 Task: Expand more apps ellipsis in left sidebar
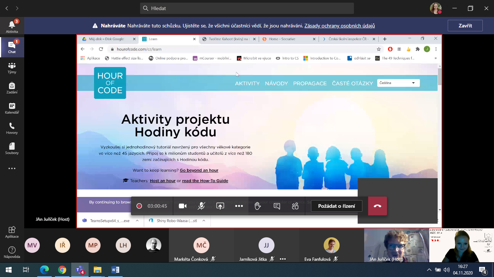point(12,168)
